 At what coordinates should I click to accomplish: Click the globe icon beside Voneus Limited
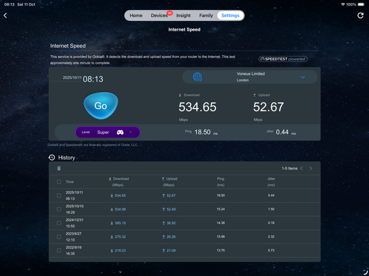point(197,77)
